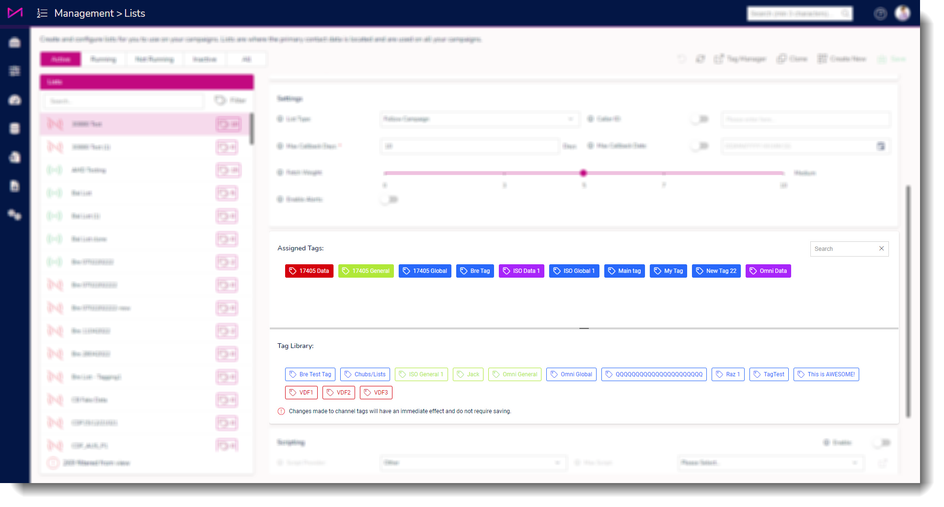
Task: Open the script provider dropdown showing Other
Action: (x=473, y=463)
